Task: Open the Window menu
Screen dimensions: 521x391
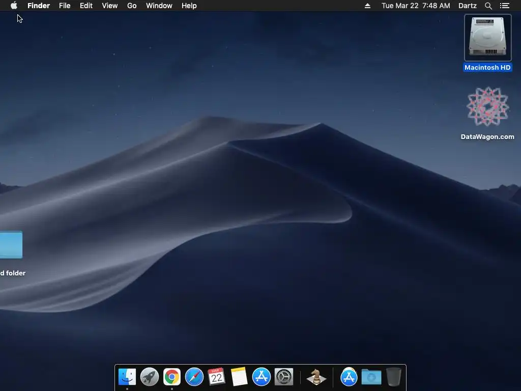Action: 159,6
